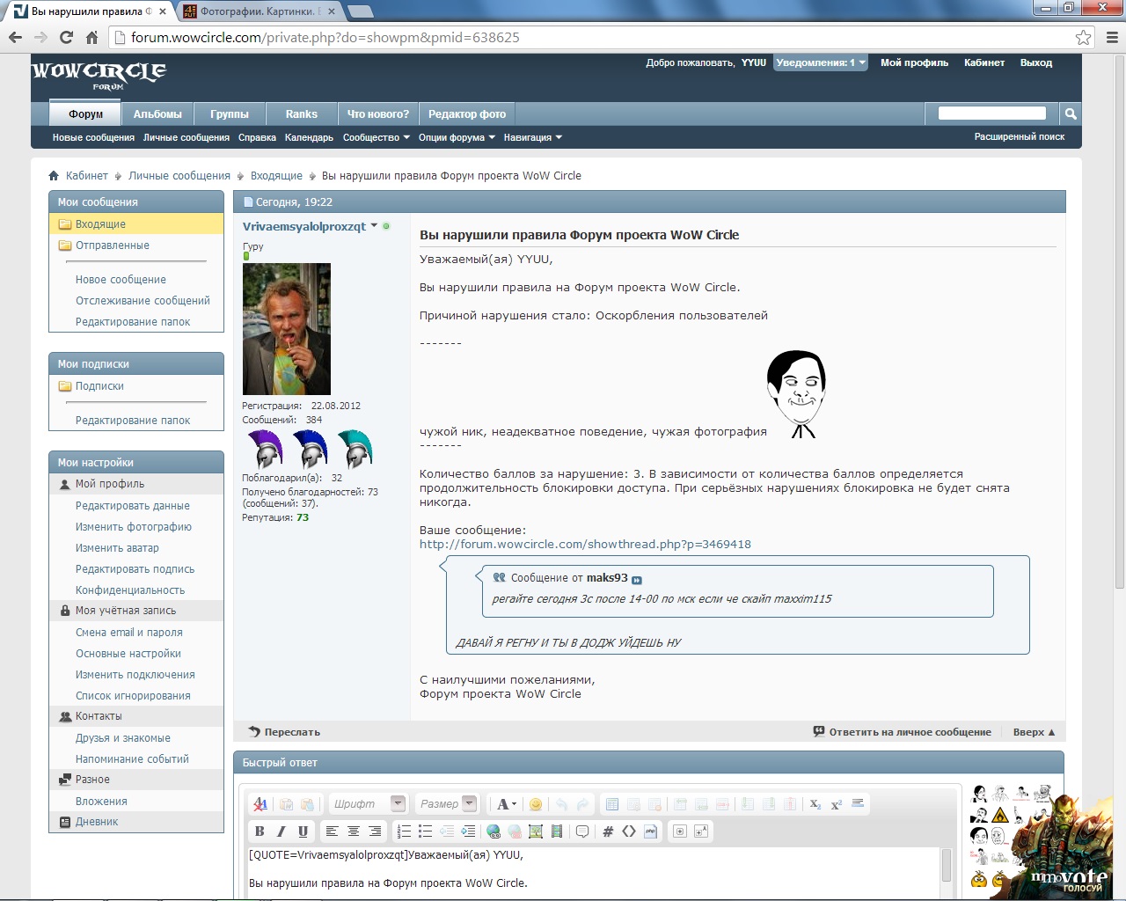Open Список игнорирования setting
The width and height of the screenshot is (1126, 901).
(x=133, y=696)
